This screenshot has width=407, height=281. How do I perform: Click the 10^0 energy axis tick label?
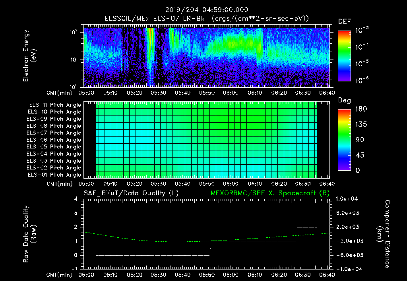click(x=74, y=86)
